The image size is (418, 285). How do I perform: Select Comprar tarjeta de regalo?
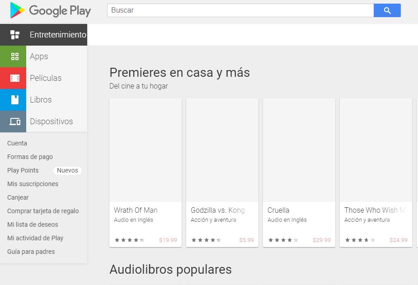(x=43, y=211)
